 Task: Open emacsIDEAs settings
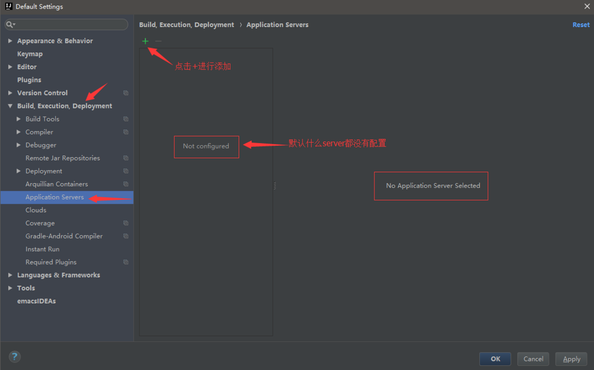(x=36, y=301)
